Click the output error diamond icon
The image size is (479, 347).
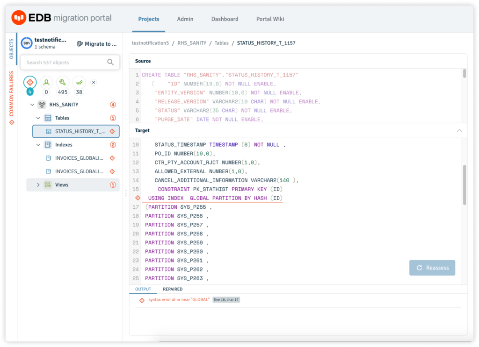[142, 300]
